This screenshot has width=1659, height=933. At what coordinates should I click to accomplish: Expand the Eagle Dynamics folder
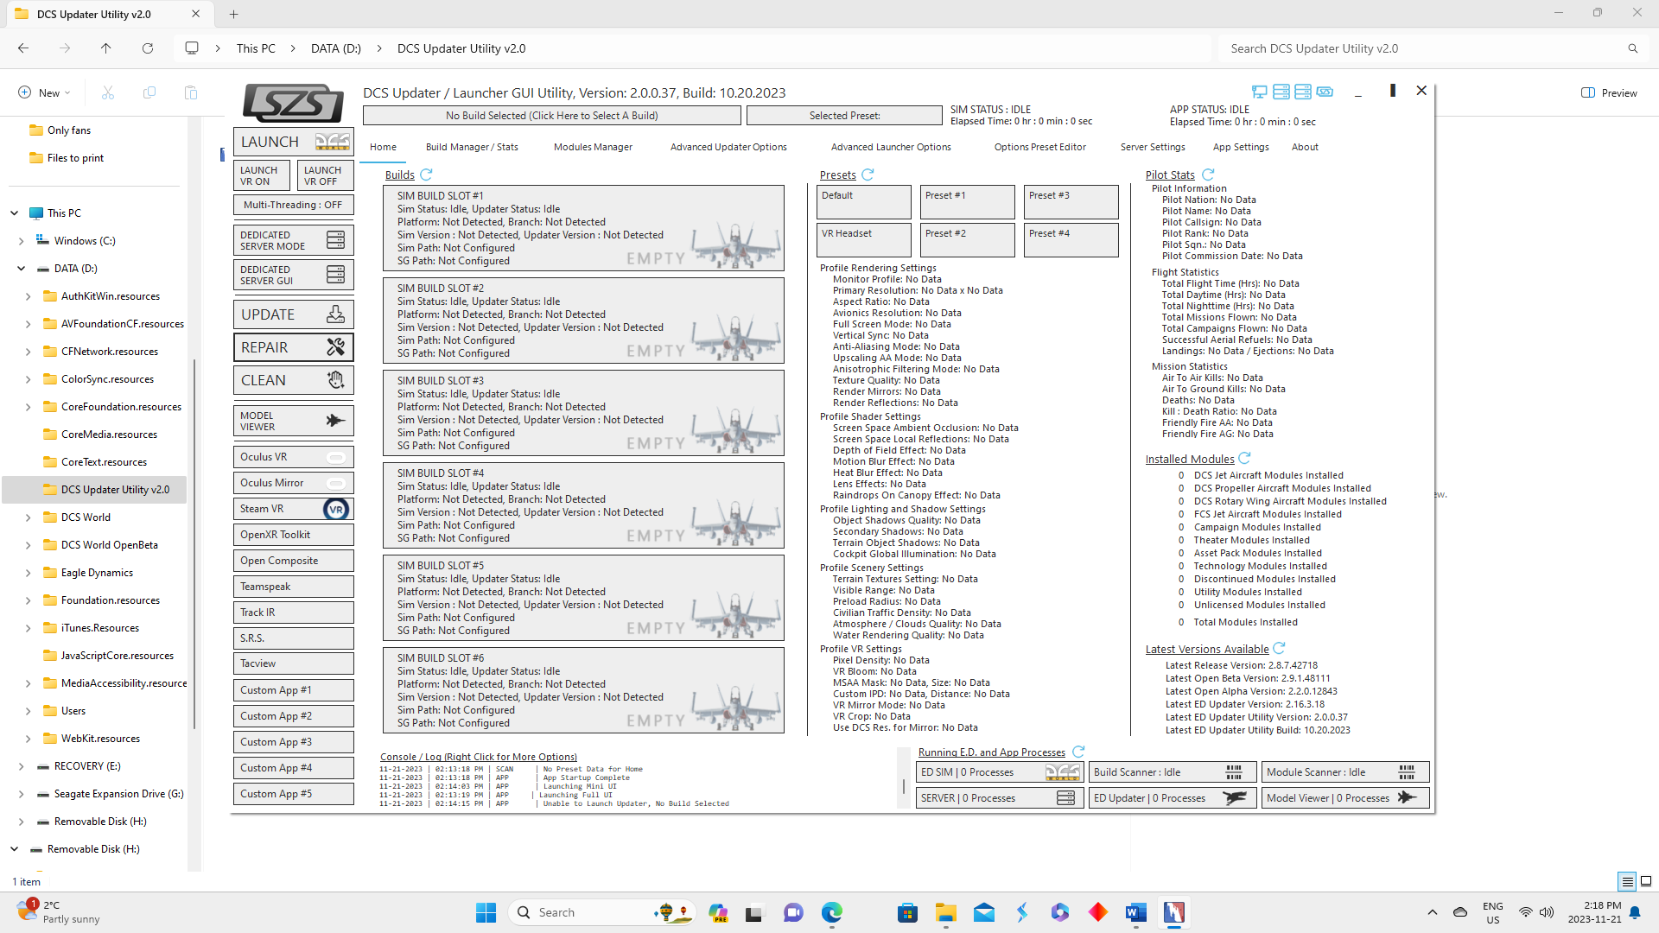pyautogui.click(x=29, y=573)
